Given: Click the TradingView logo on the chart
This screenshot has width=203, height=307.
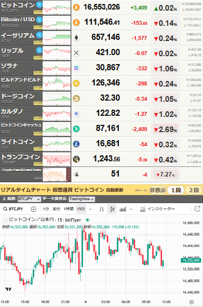Looking at the screenshot, I should pyautogui.click(x=8, y=289).
